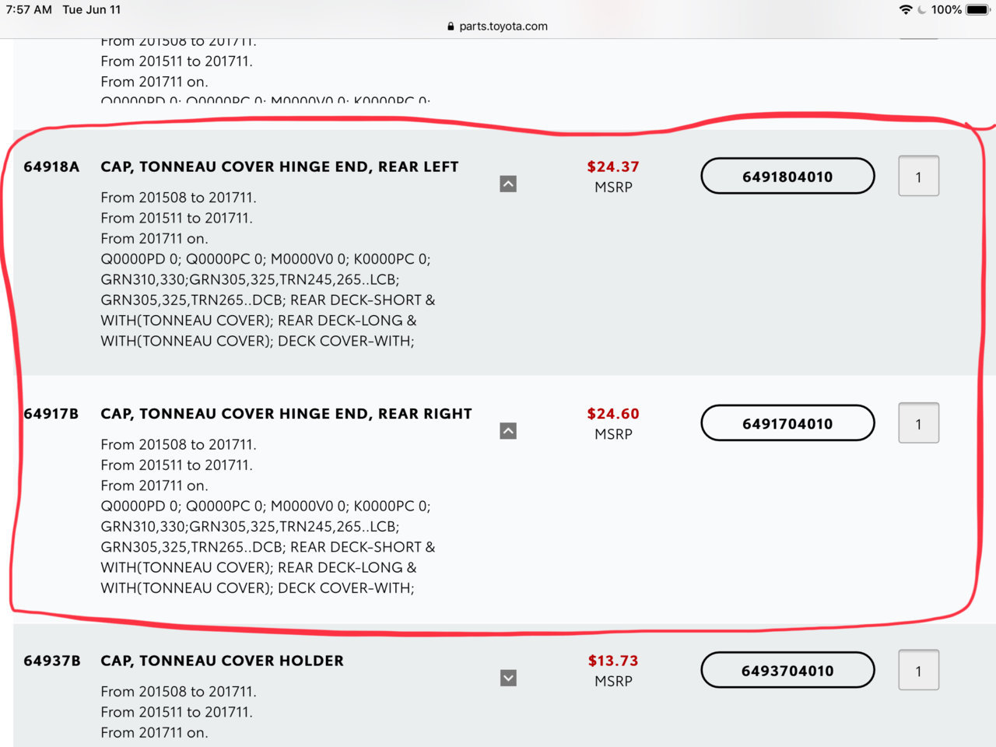Open Cap, Tonneau Cover Hinge End, Rear Left

[x=279, y=167]
